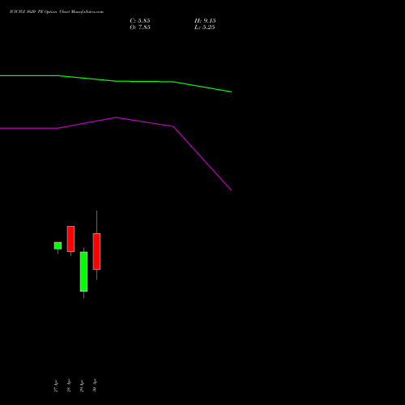Click the green moving average line
405x405 pixels.
(x=116, y=81)
